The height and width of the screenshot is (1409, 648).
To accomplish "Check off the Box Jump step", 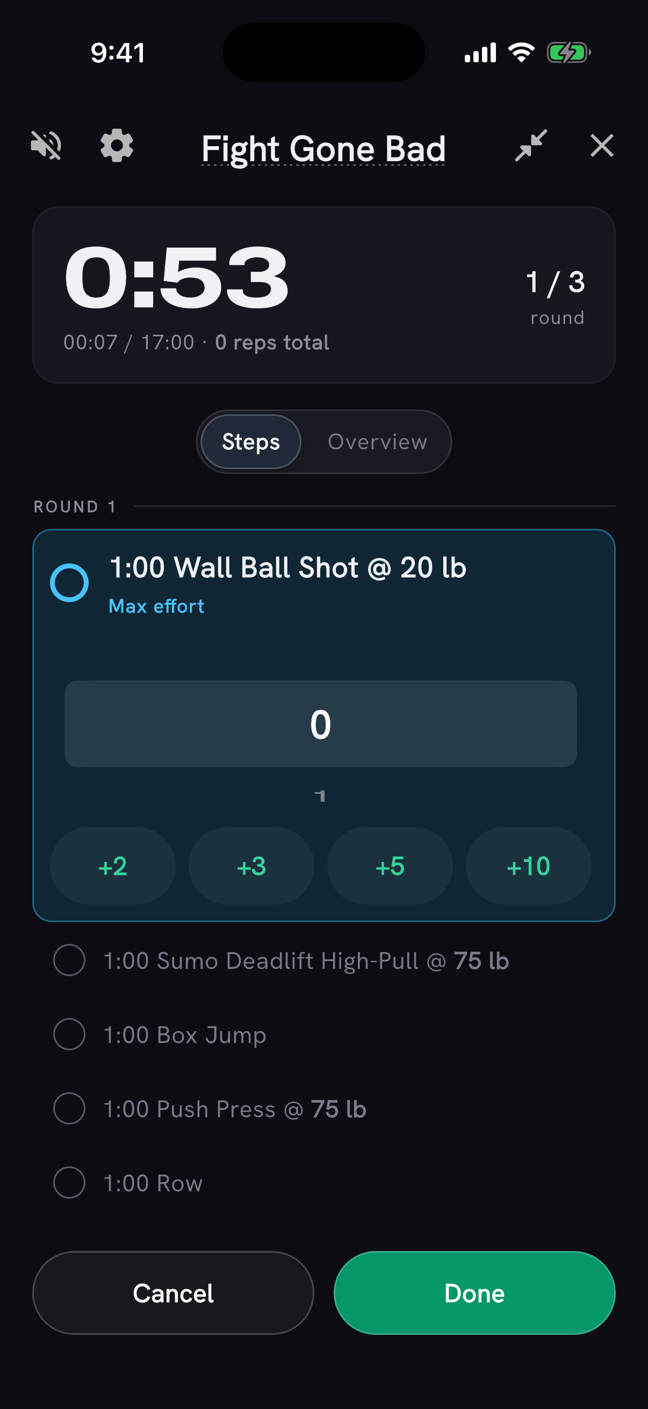I will pos(69,1034).
